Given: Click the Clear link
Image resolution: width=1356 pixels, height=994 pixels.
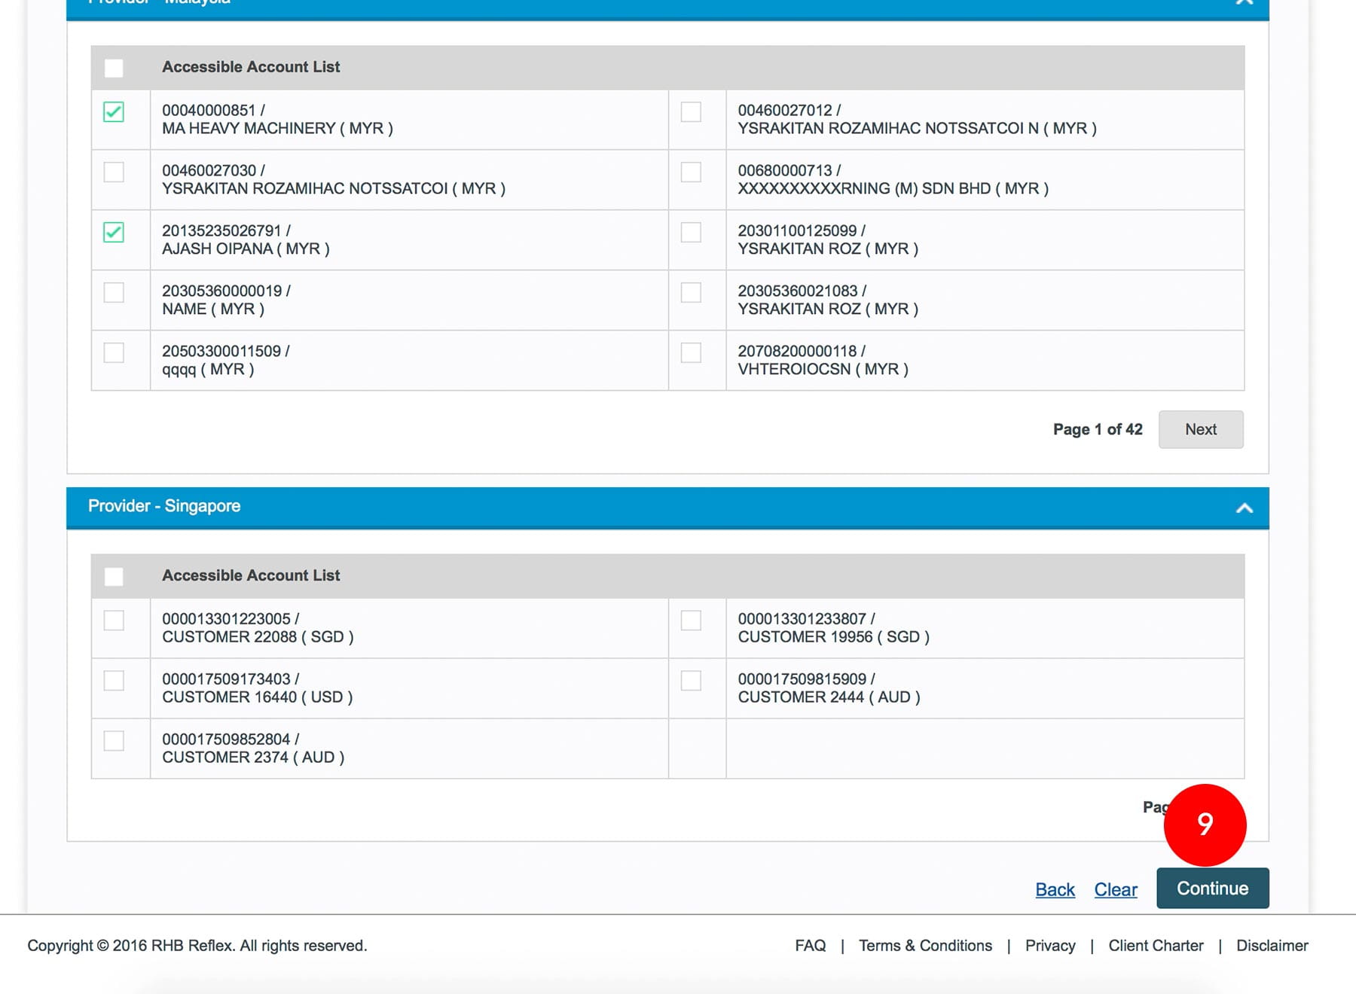Looking at the screenshot, I should point(1115,889).
